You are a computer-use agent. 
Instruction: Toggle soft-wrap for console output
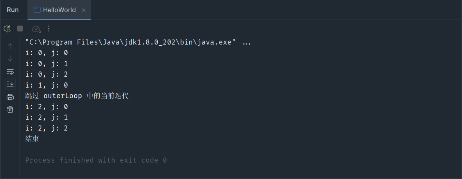tap(10, 72)
